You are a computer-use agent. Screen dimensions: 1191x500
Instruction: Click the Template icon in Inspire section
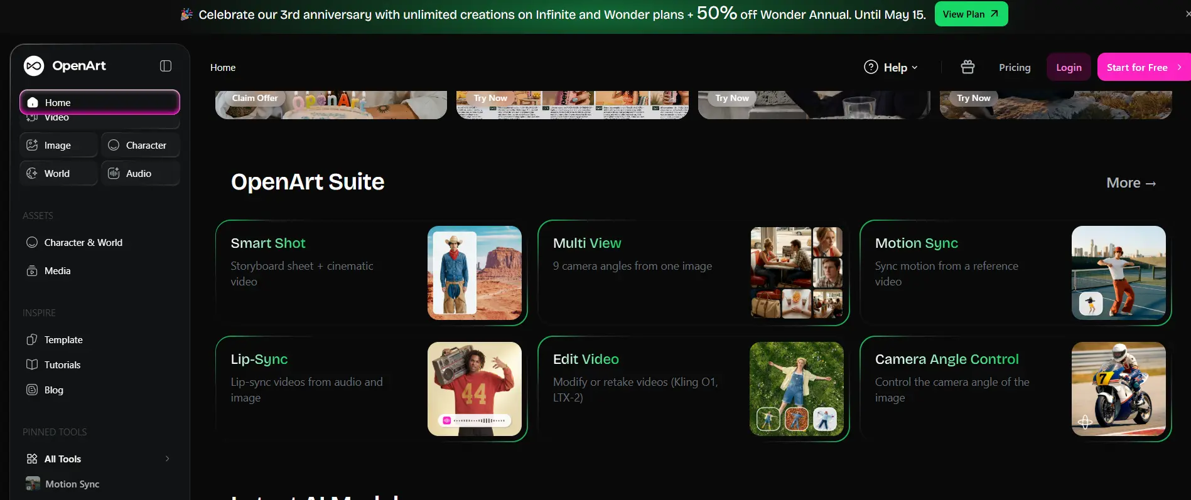[32, 339]
